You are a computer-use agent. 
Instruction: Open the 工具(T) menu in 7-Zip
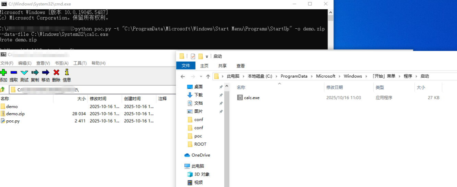click(x=80, y=63)
